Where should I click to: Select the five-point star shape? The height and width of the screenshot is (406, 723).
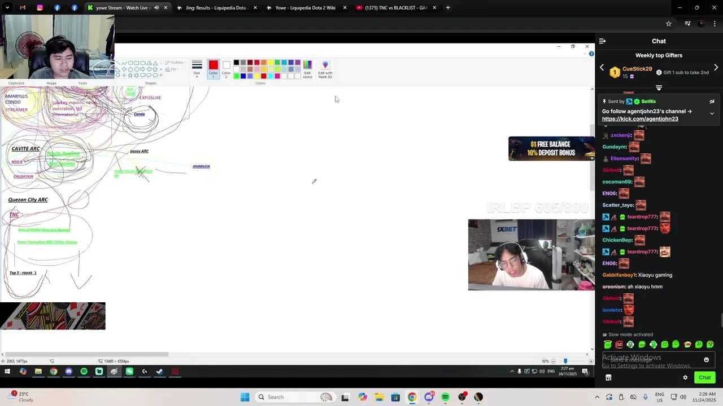[130, 75]
